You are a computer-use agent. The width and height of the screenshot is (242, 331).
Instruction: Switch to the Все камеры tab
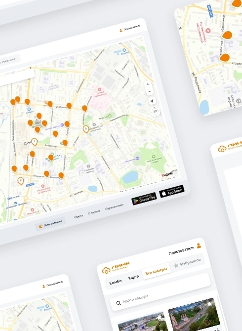click(157, 271)
